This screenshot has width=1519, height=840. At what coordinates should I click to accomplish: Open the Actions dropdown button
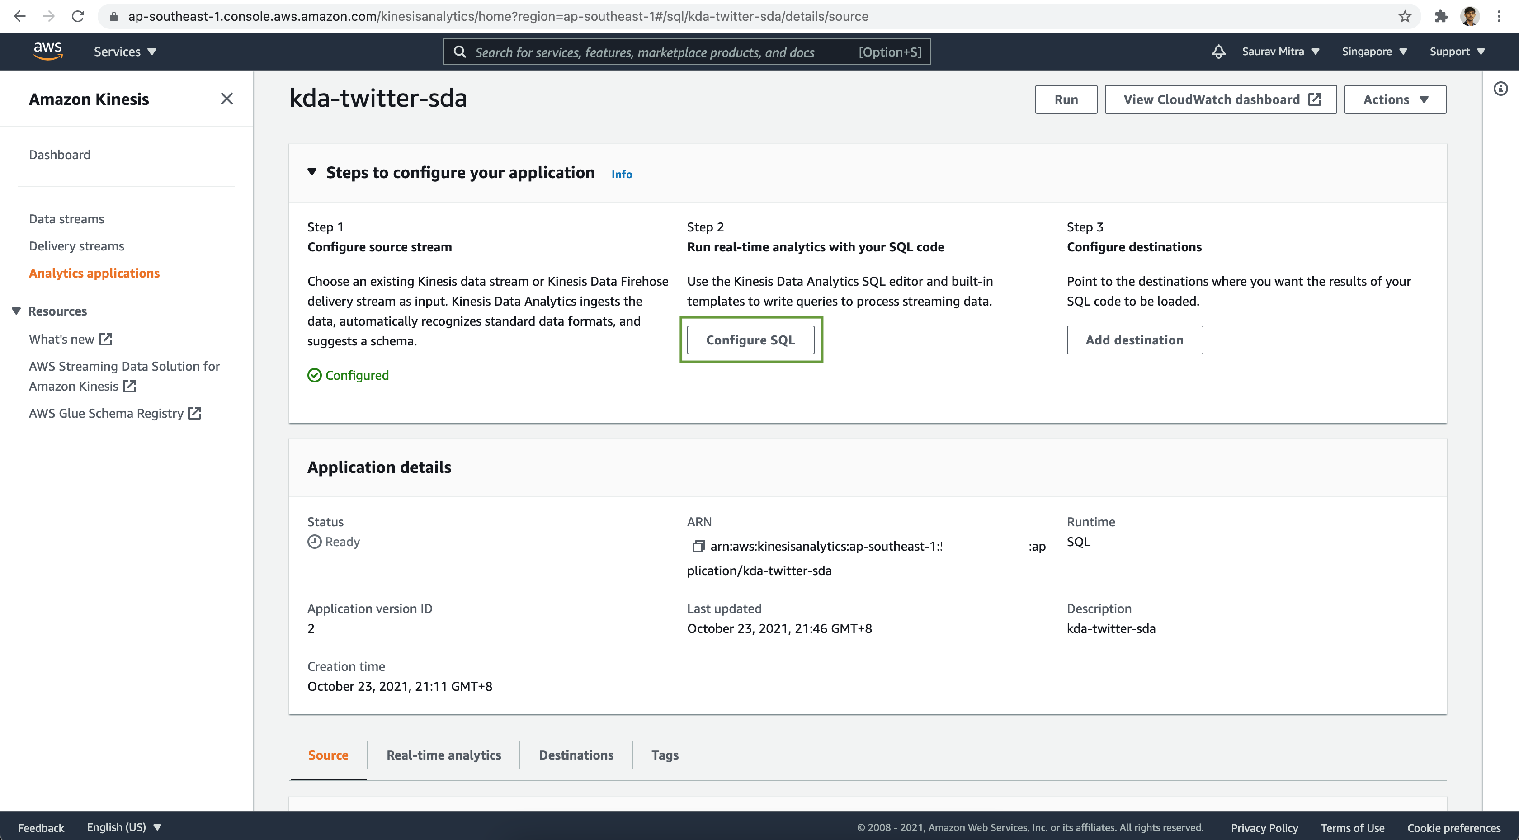pyautogui.click(x=1395, y=99)
